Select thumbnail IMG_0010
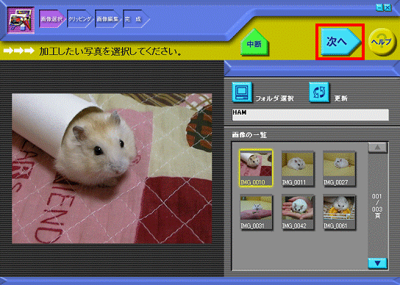Viewport: 400px width, 285px height. (x=256, y=168)
